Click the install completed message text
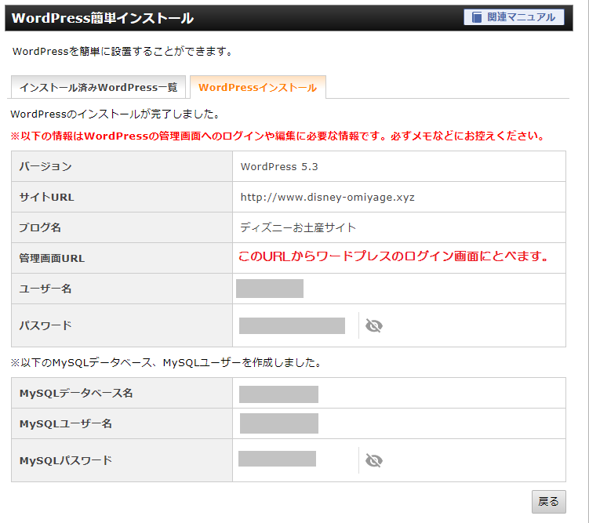 [115, 114]
